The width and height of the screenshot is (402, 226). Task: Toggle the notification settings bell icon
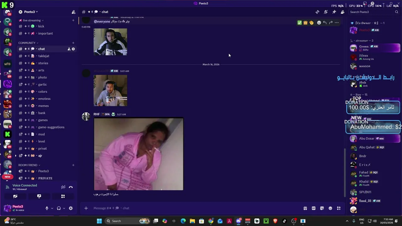(326, 12)
